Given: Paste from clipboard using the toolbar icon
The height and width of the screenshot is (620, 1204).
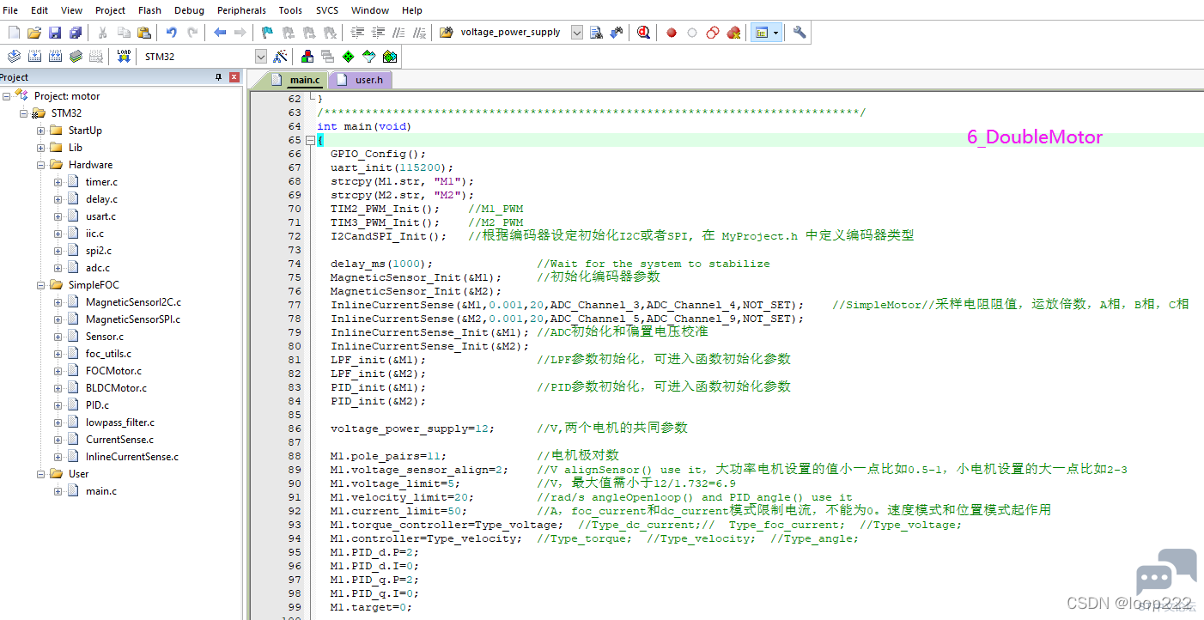Looking at the screenshot, I should click(x=144, y=33).
